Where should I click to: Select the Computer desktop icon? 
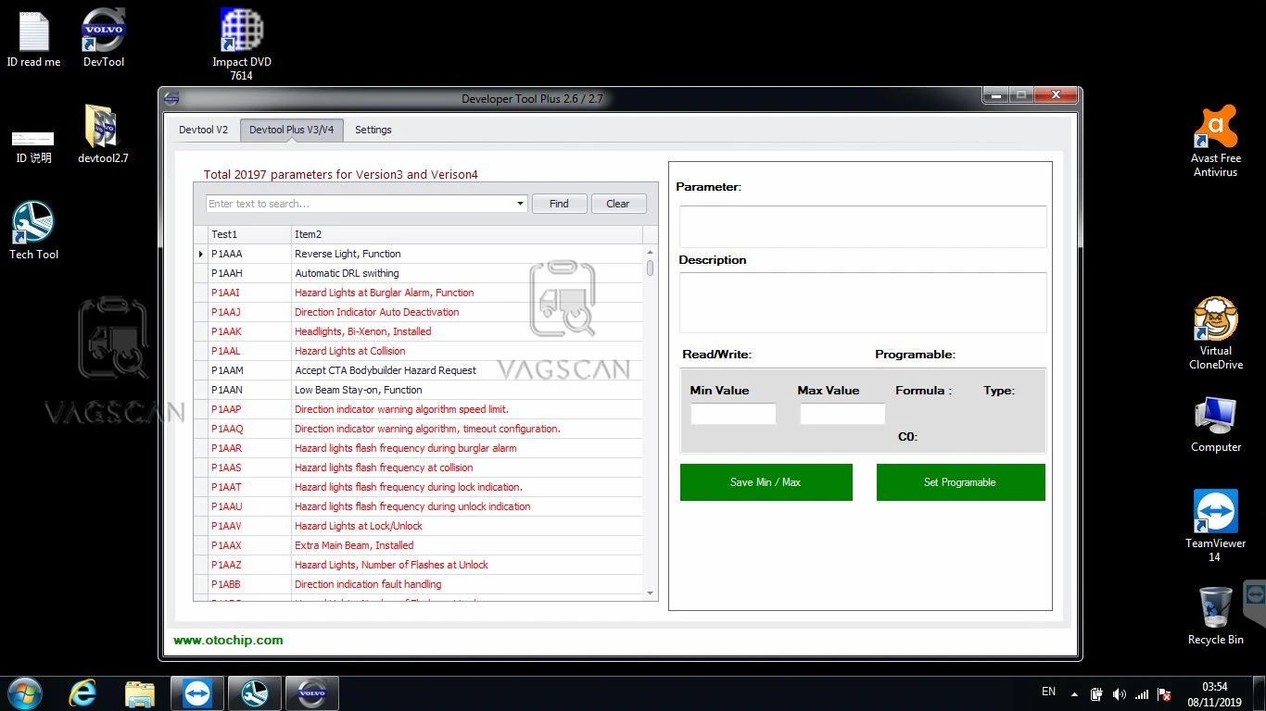pos(1216,424)
